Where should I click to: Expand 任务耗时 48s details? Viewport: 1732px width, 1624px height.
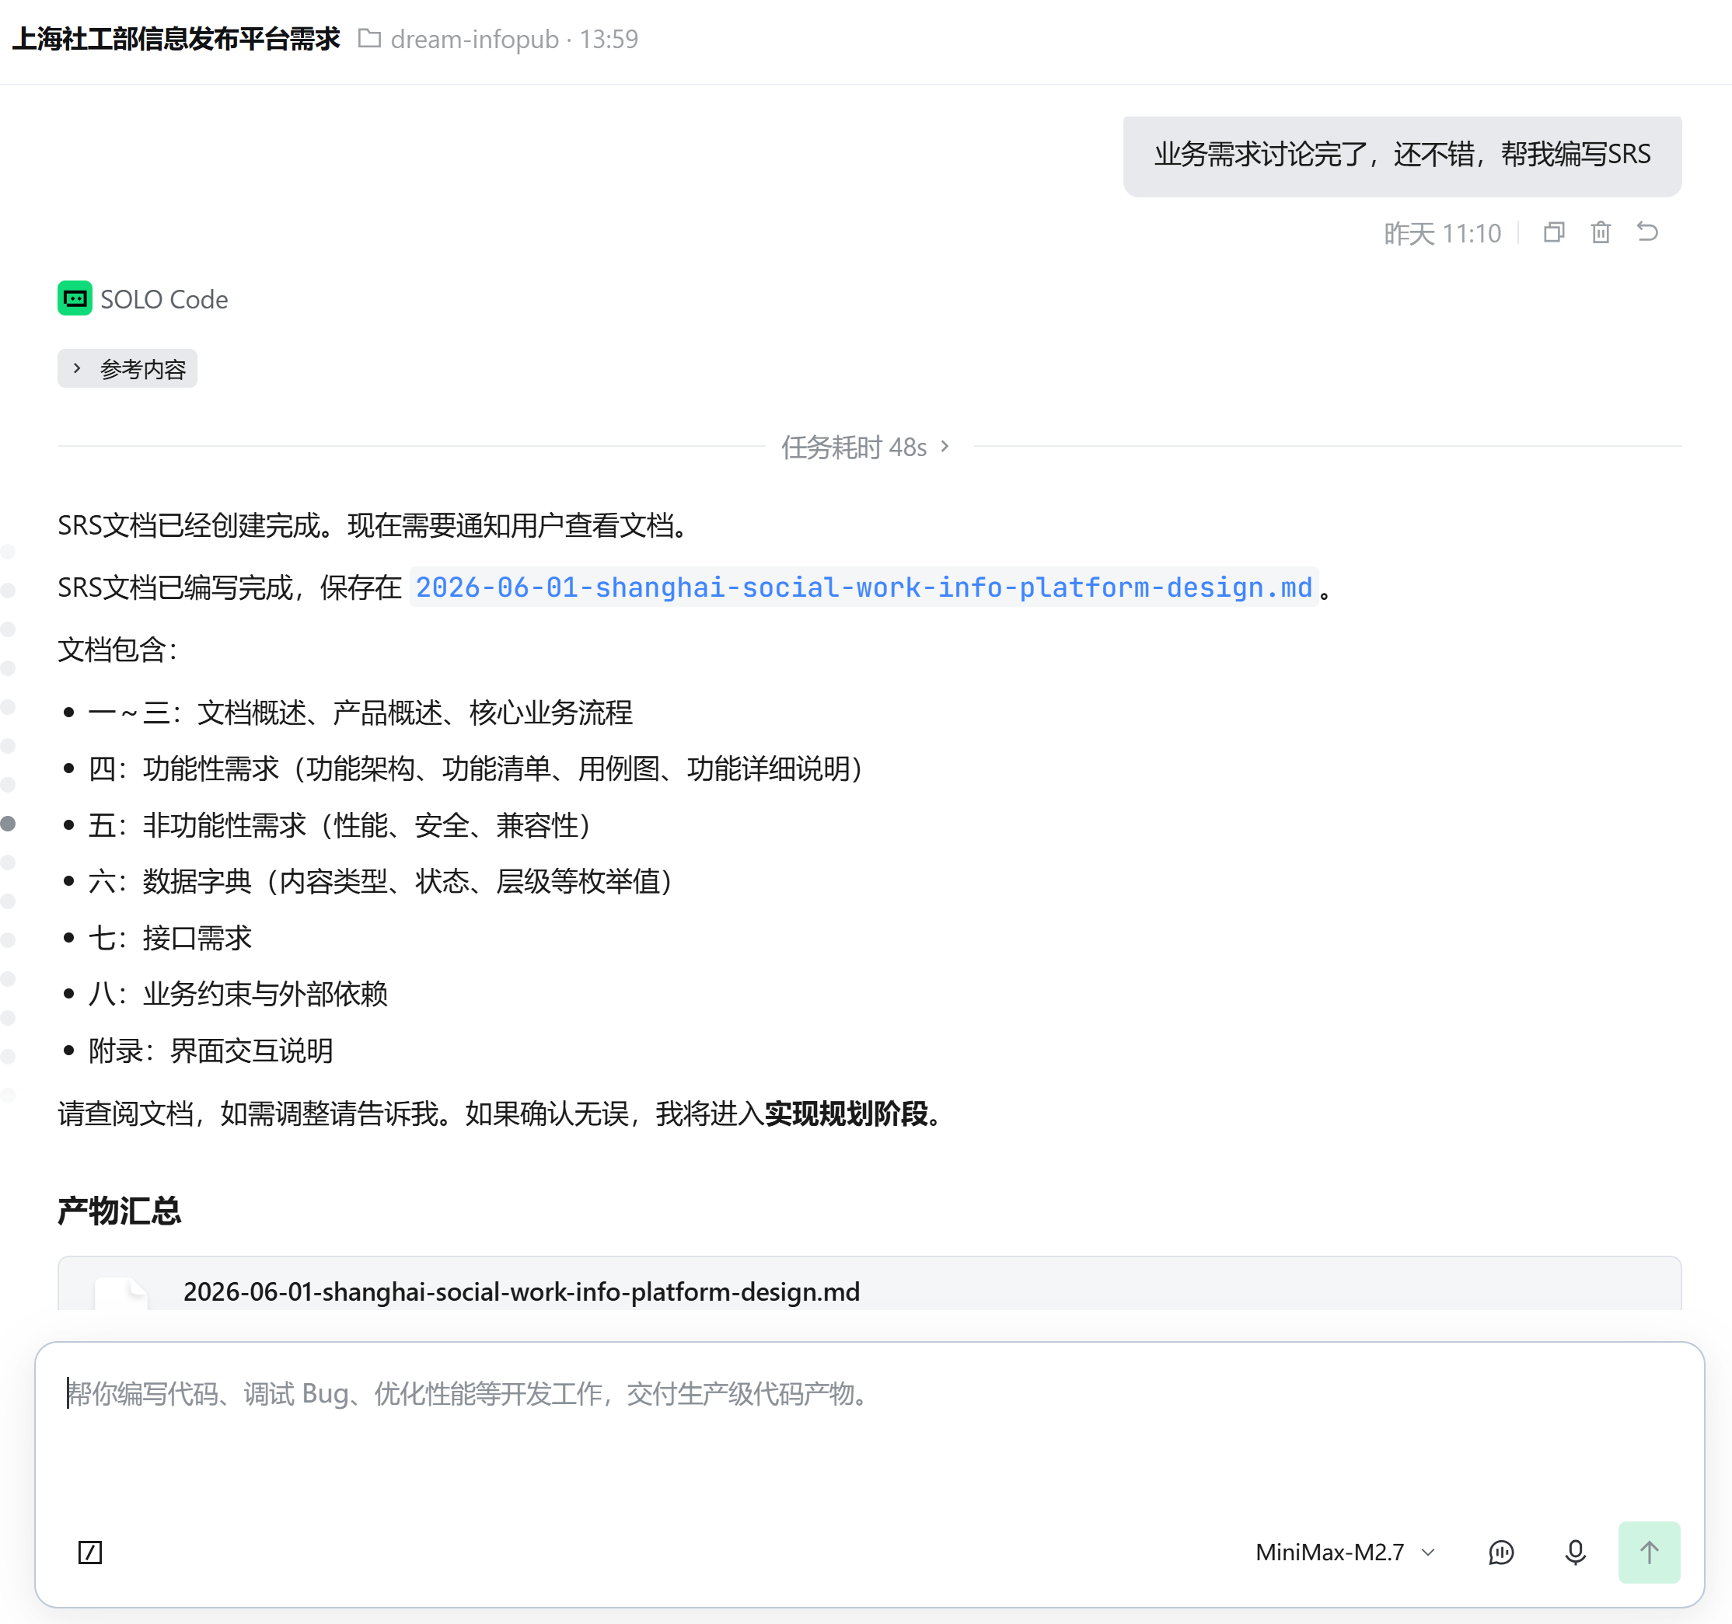[865, 447]
